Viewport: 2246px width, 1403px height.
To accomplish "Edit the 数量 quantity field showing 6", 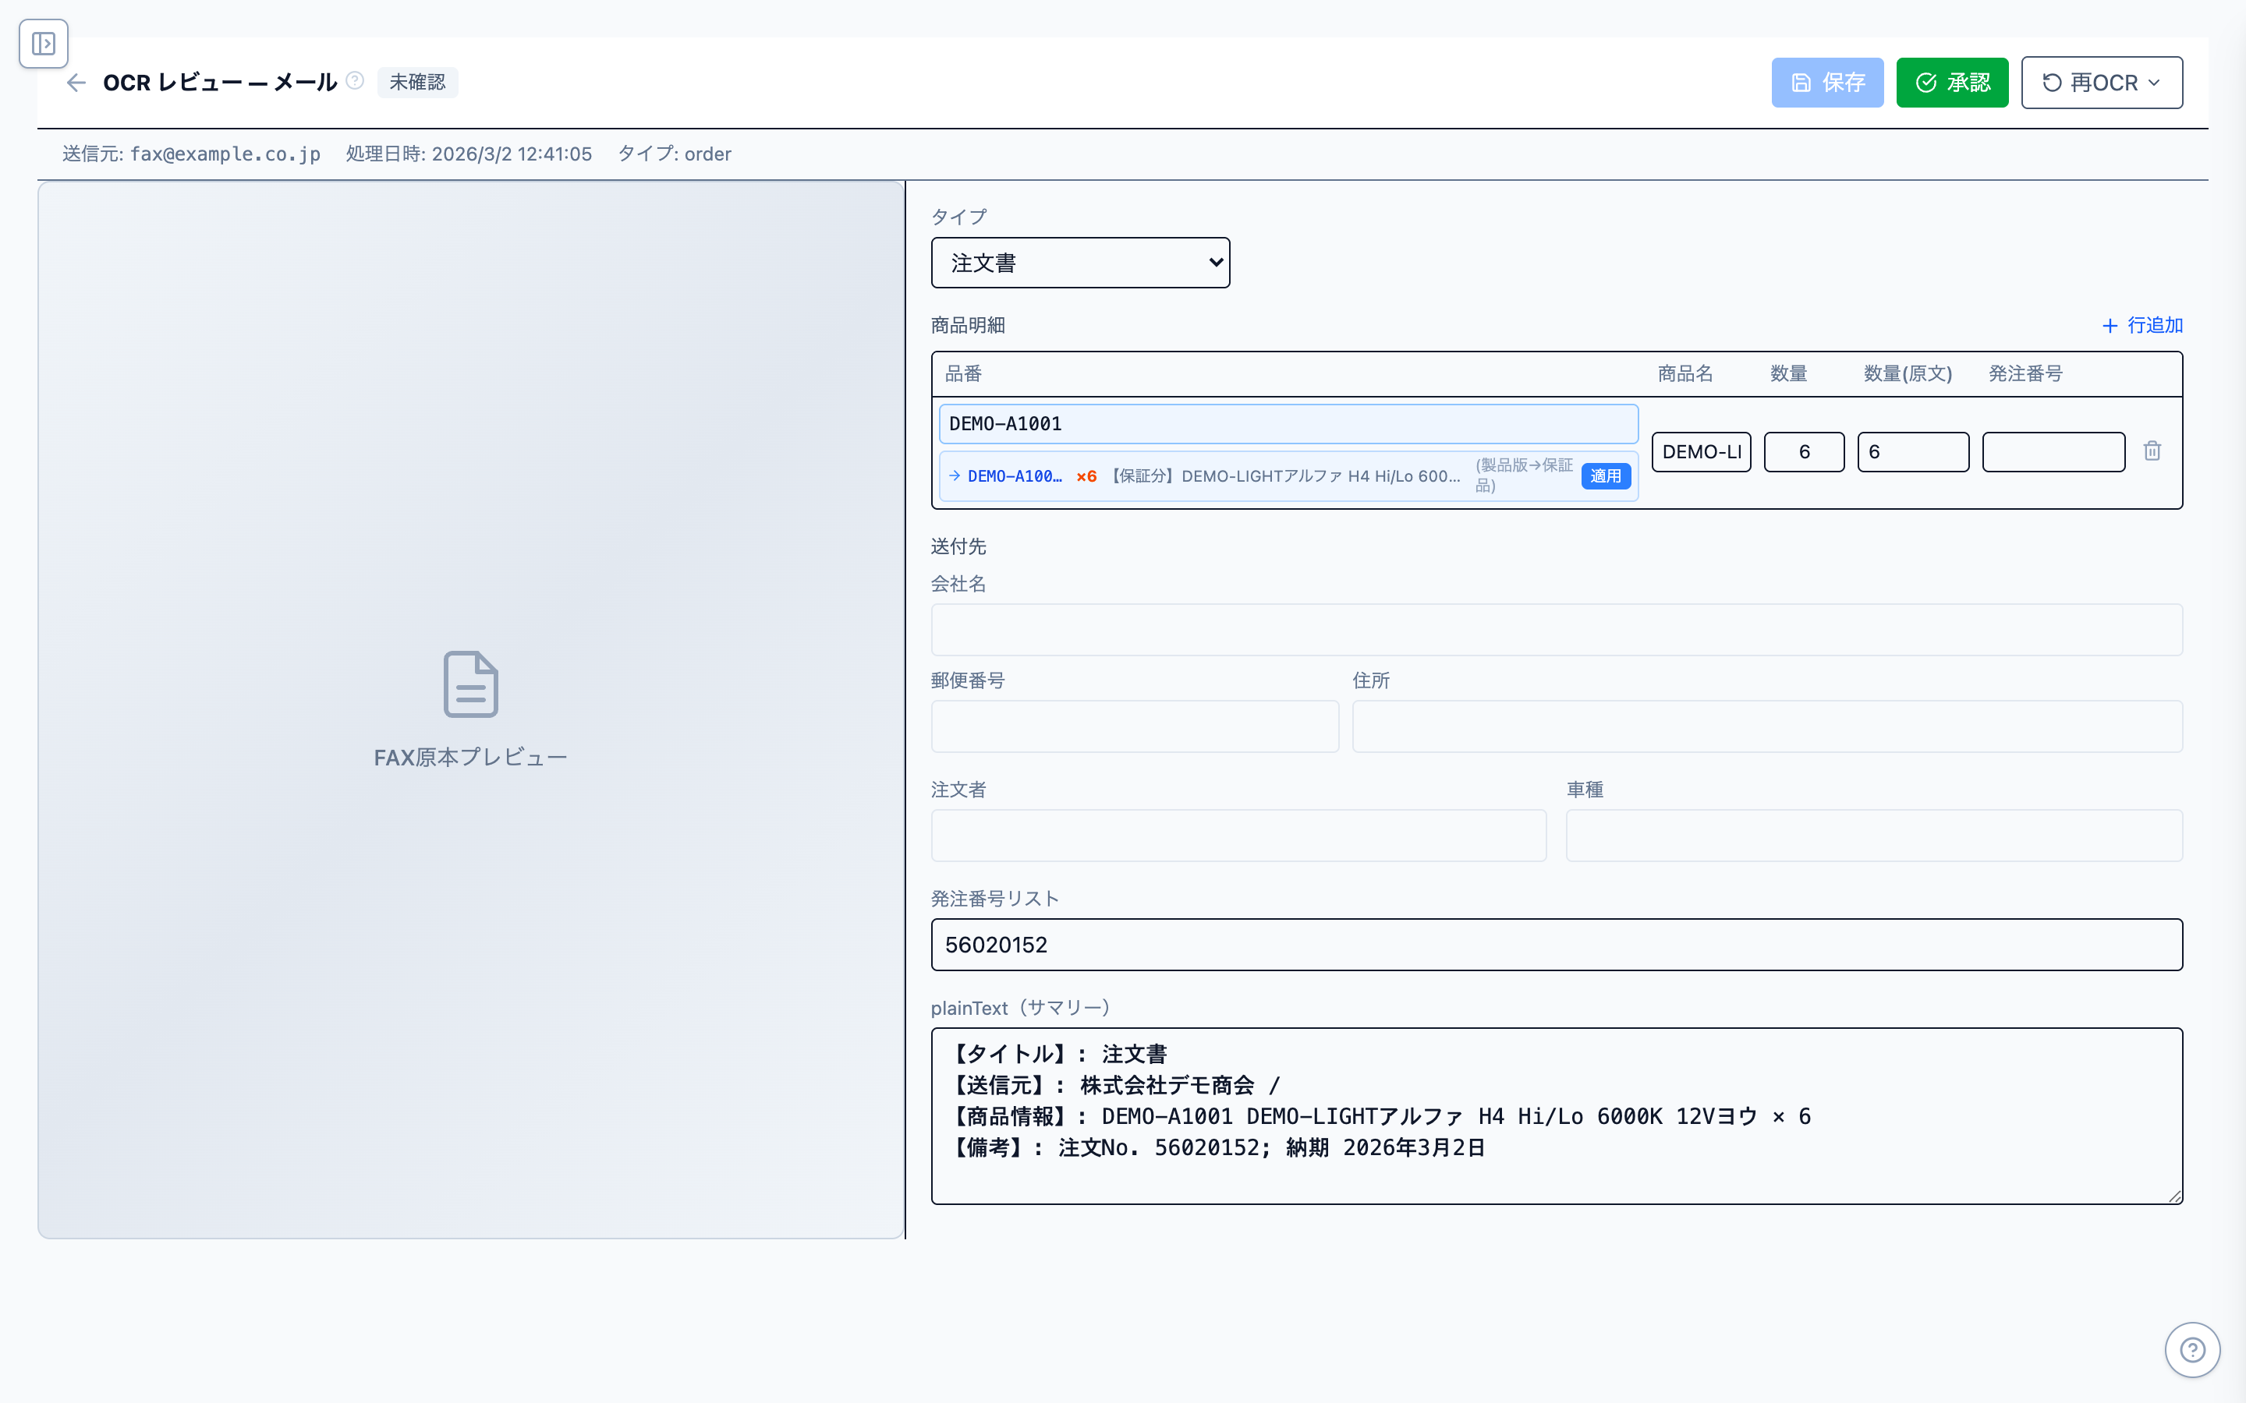I will coord(1803,452).
